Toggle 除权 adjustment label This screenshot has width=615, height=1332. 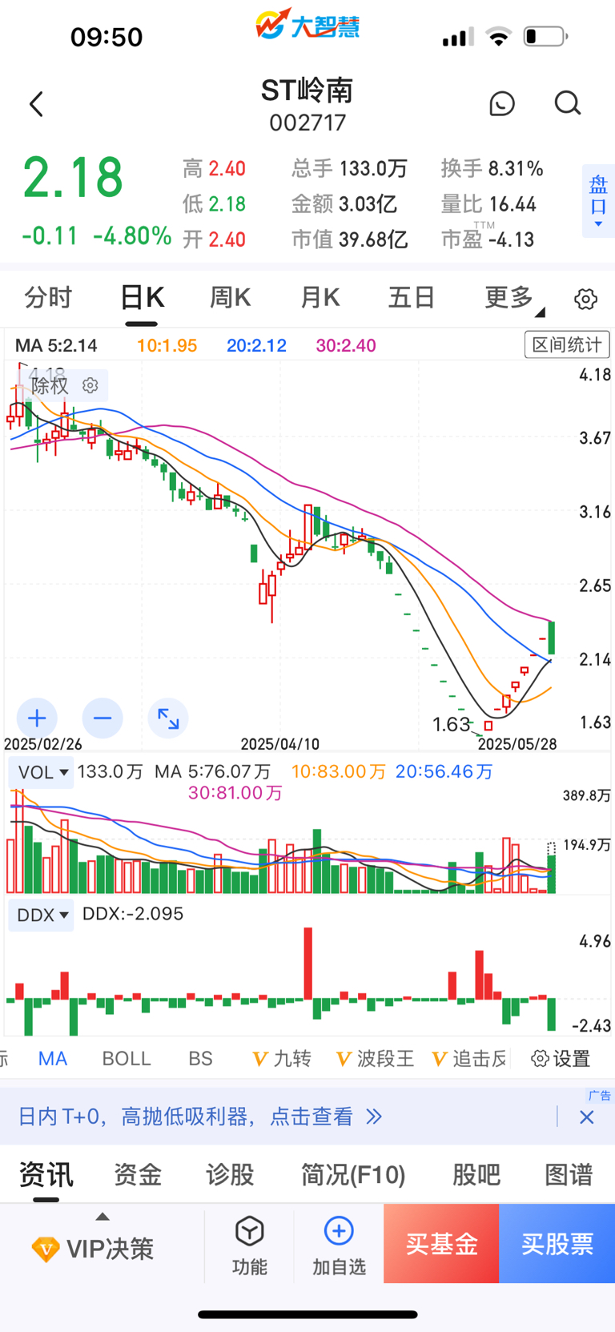point(50,385)
